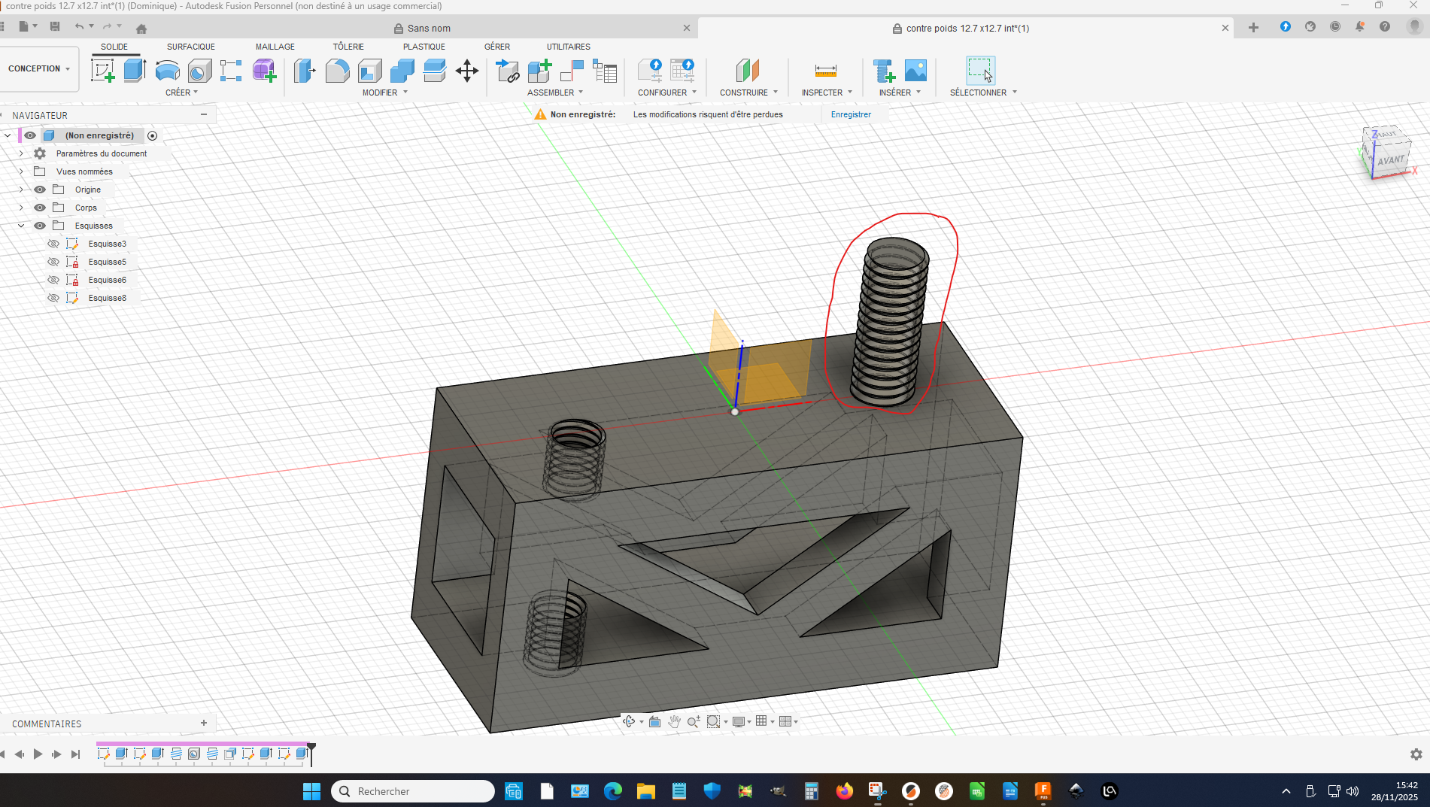Toggle visibility of the Corps folder
This screenshot has height=807, width=1430.
[x=40, y=208]
